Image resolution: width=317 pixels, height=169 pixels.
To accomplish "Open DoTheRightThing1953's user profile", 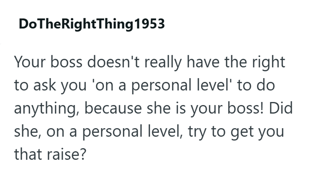I will point(92,24).
